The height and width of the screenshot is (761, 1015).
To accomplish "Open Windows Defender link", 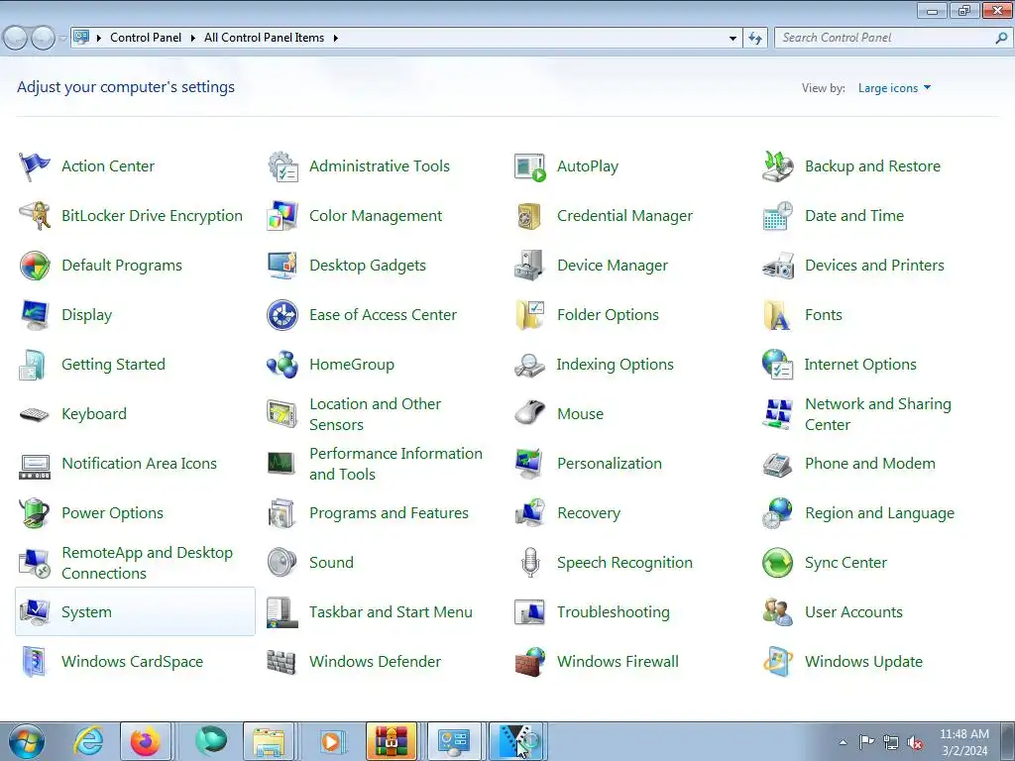I will [375, 662].
